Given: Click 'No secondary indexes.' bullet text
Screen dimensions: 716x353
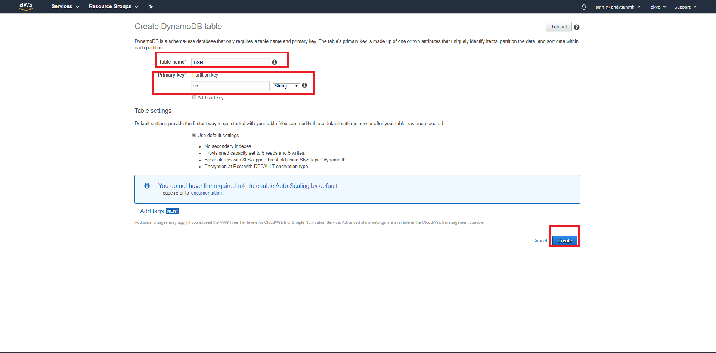Looking at the screenshot, I should tap(228, 146).
